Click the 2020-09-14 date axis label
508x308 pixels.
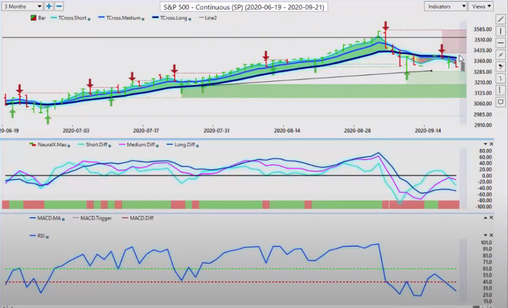(428, 131)
